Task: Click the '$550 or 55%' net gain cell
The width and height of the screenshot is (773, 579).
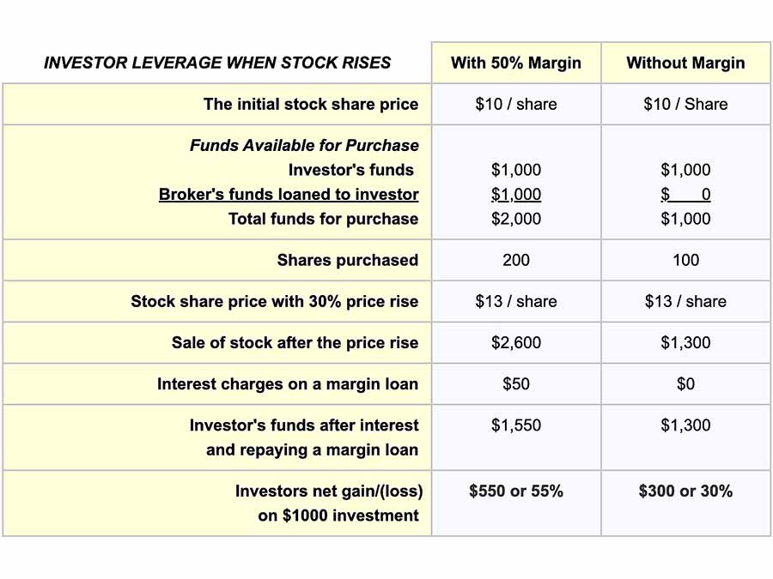Action: pyautogui.click(x=516, y=491)
